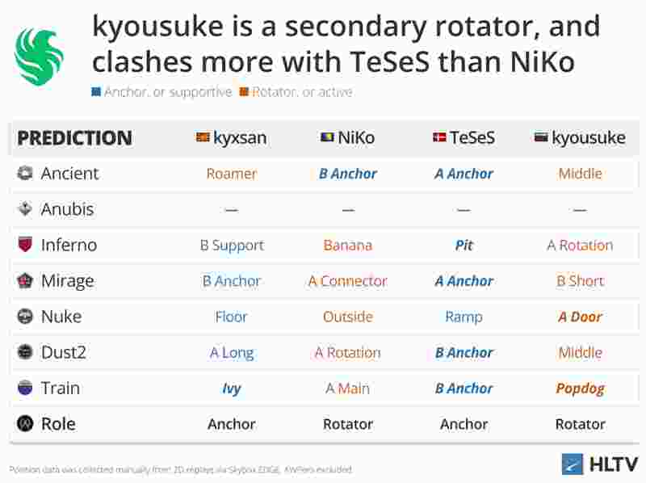Click the Ancient map icon
This screenshot has height=483, width=646.
[x=25, y=173]
